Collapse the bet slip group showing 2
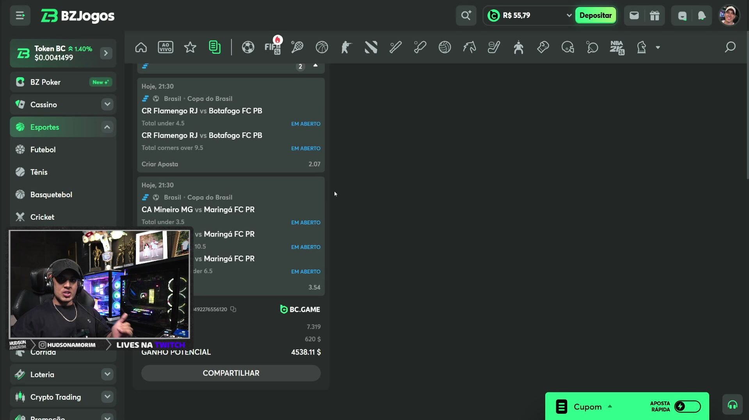 (315, 65)
